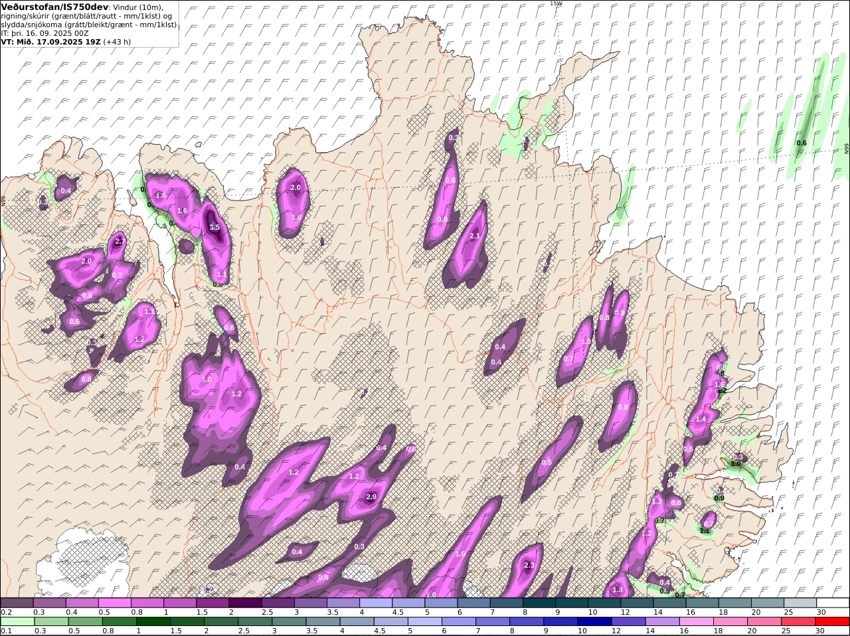Click the 66N latitude label on right edge
Viewport: 850px width, 636px height.
(x=847, y=149)
